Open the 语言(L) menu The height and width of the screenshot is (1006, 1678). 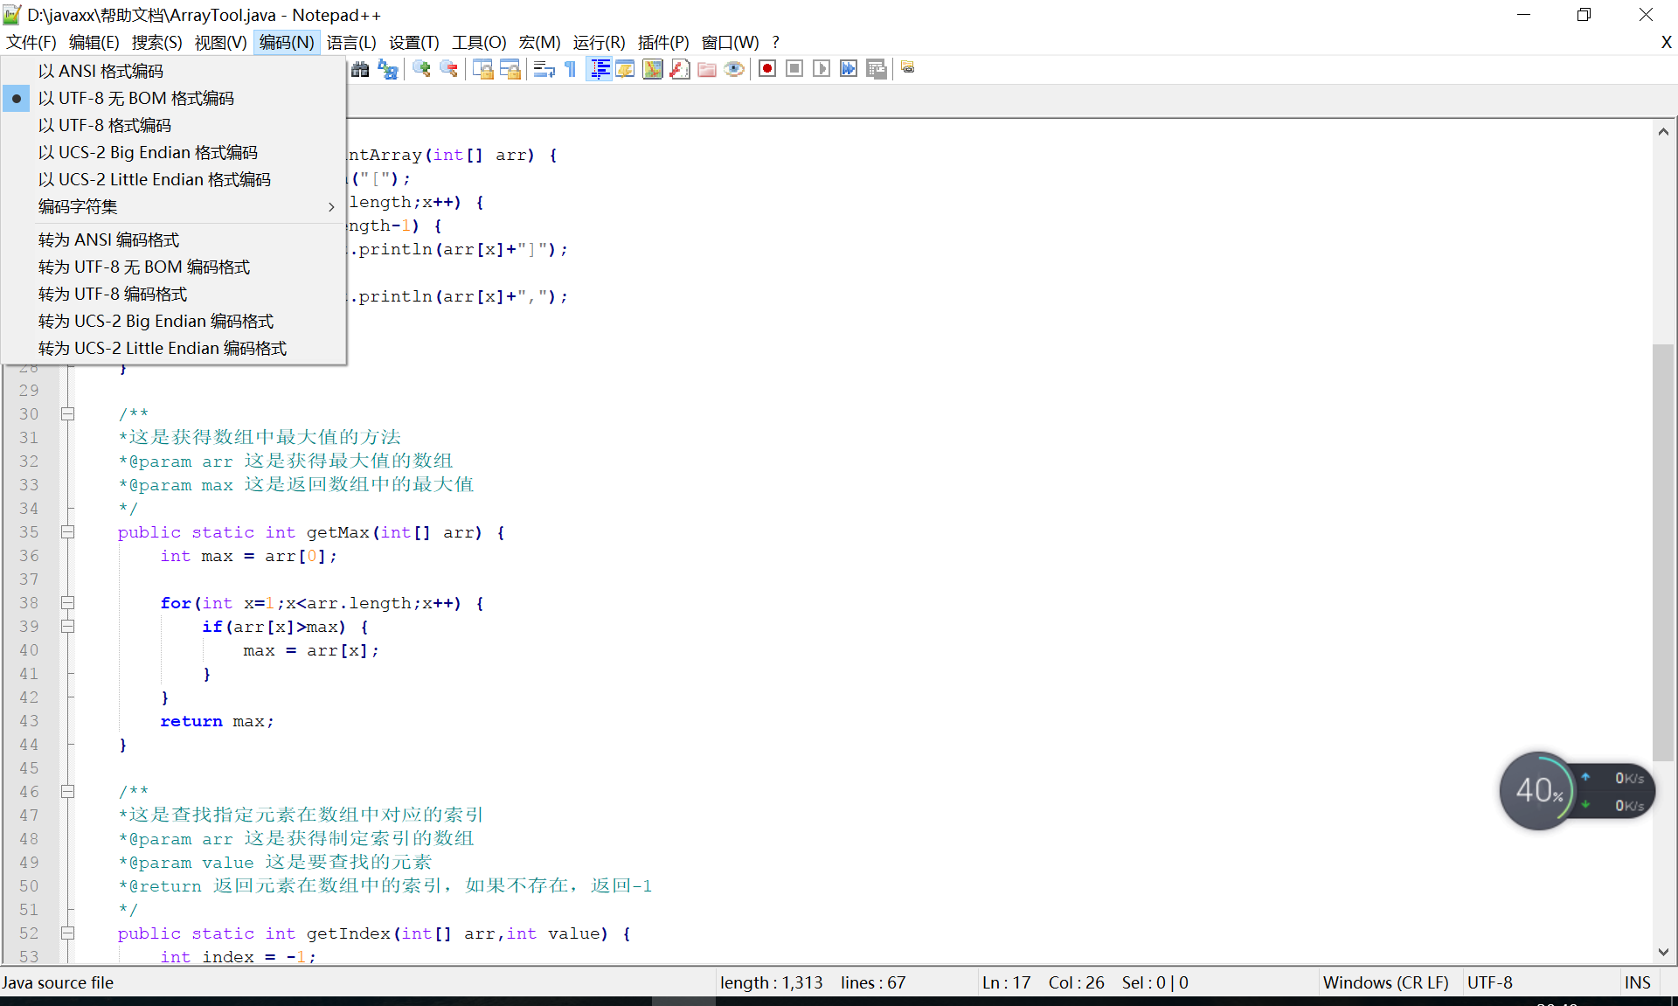351,42
